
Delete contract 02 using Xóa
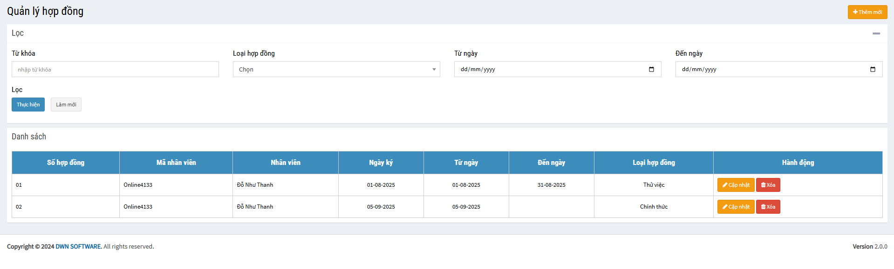tap(768, 207)
